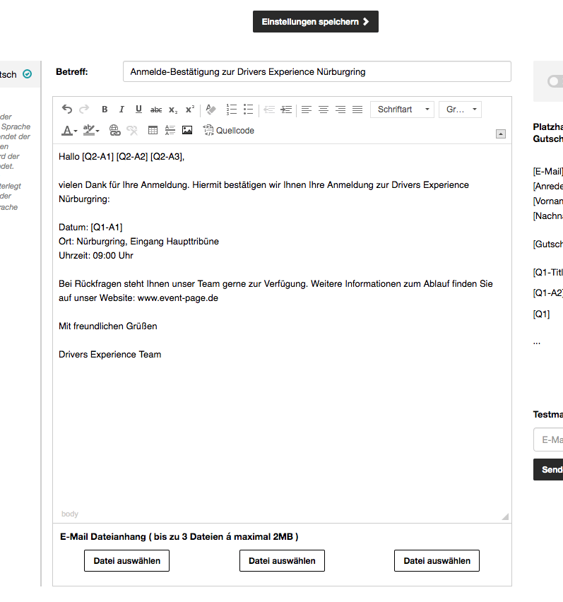Toggle underline formatting
This screenshot has height=602, width=563.
(138, 110)
